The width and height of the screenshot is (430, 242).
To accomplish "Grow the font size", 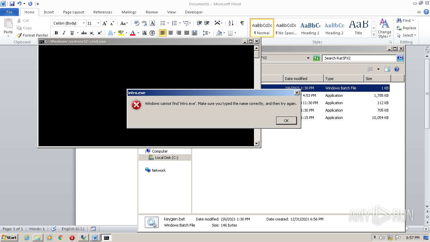I will click(x=104, y=23).
